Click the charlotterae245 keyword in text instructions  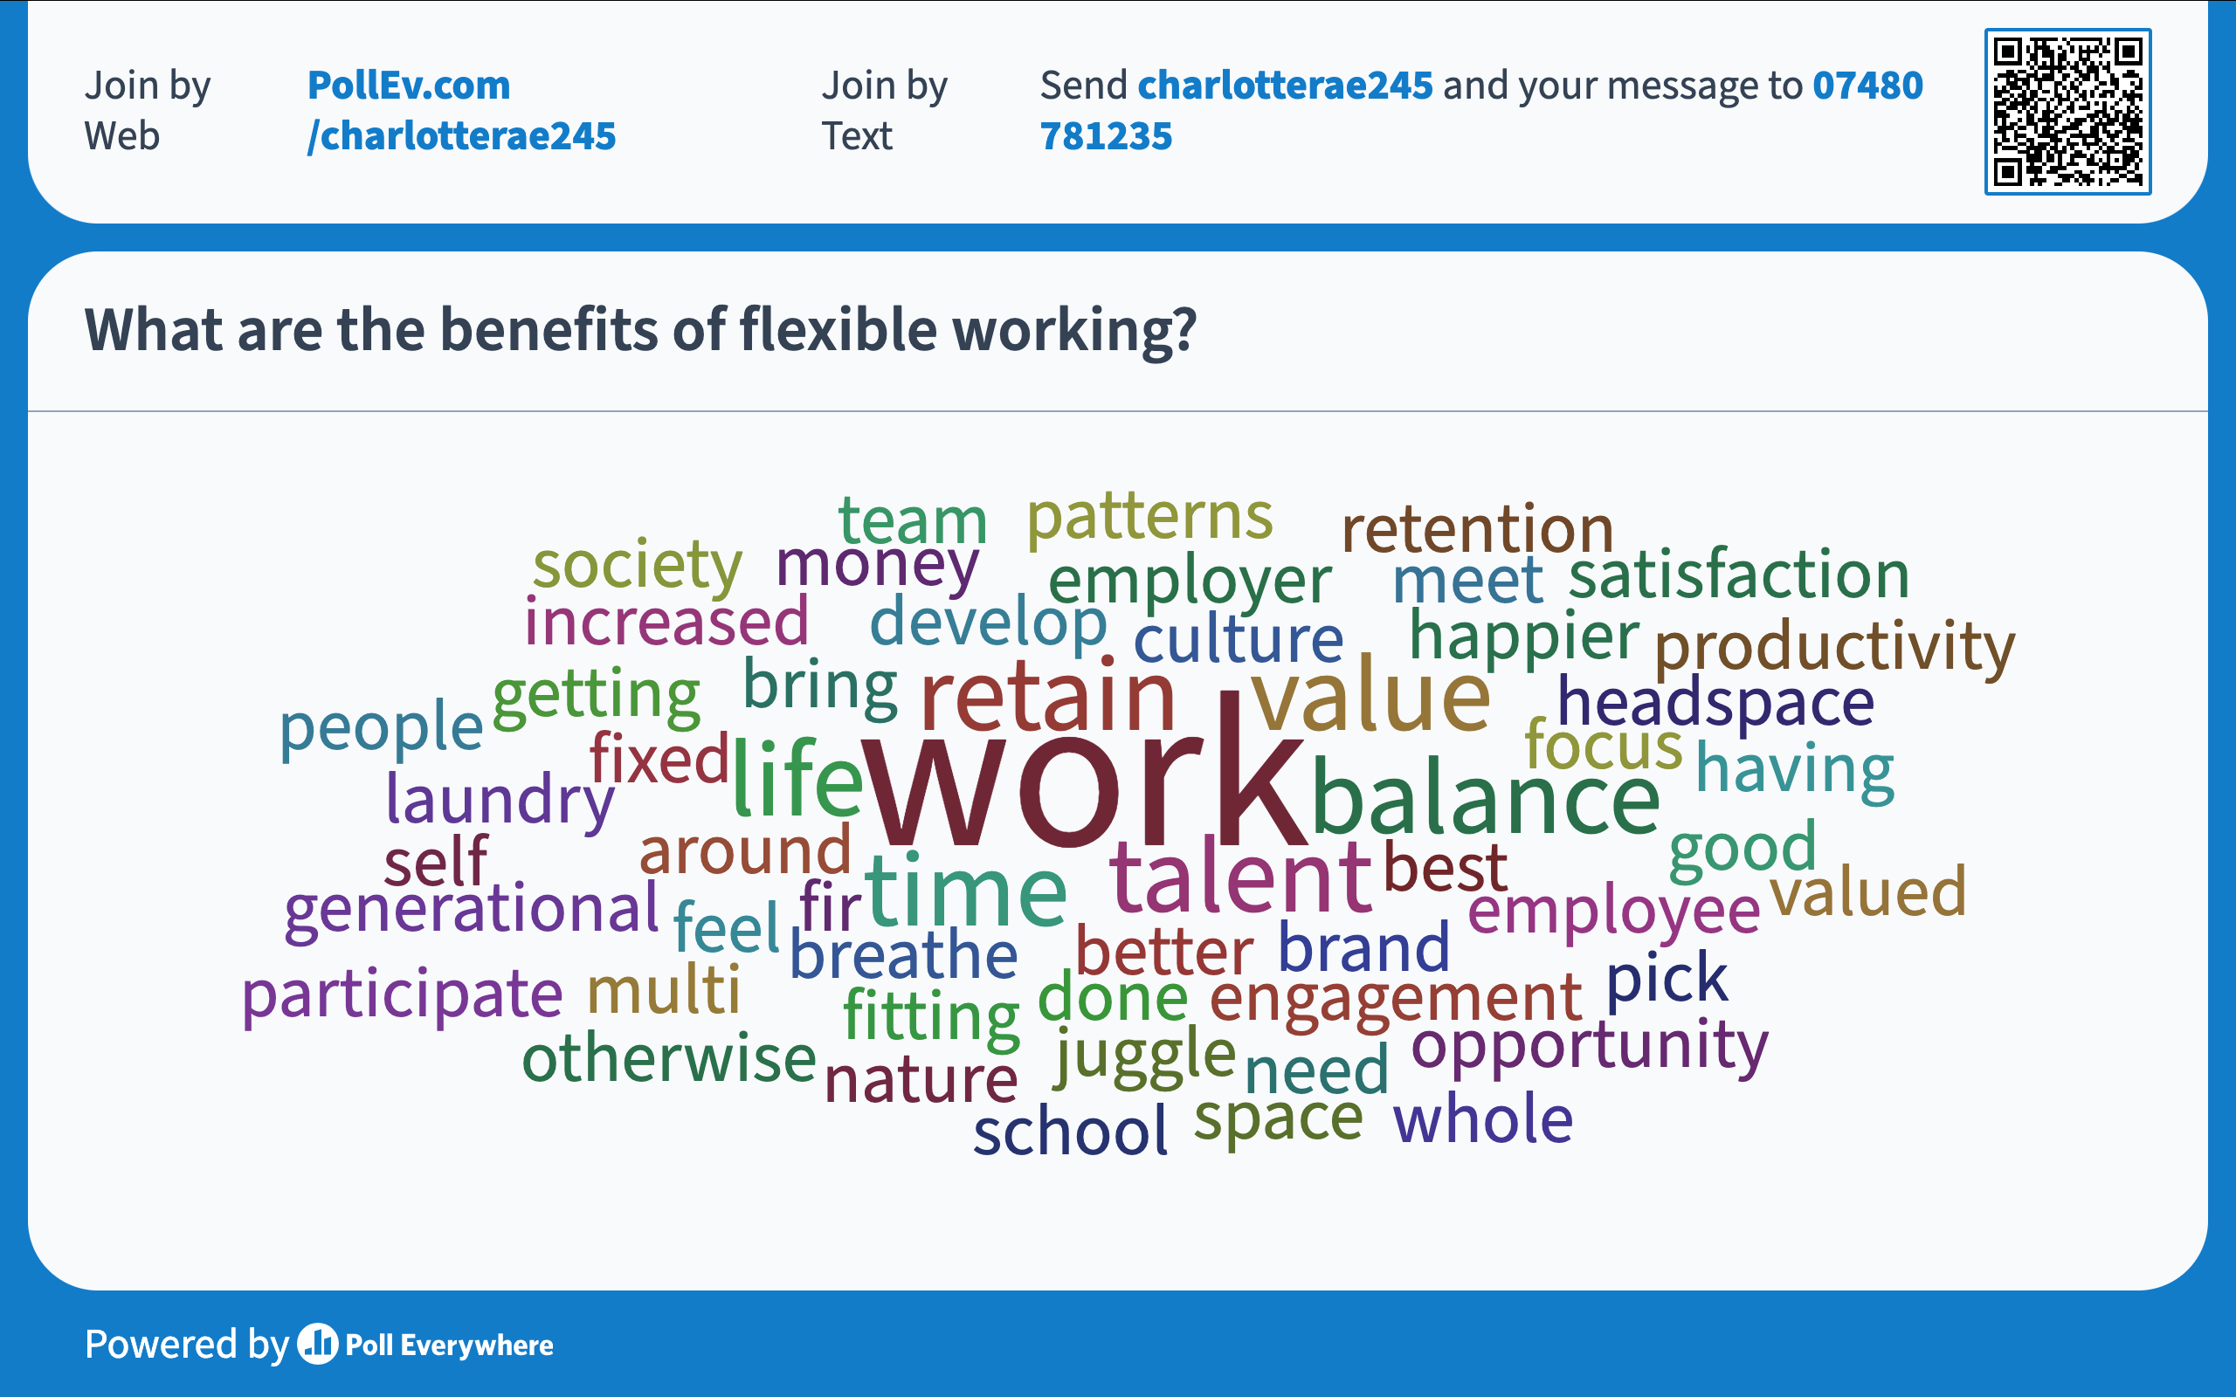tap(1284, 85)
